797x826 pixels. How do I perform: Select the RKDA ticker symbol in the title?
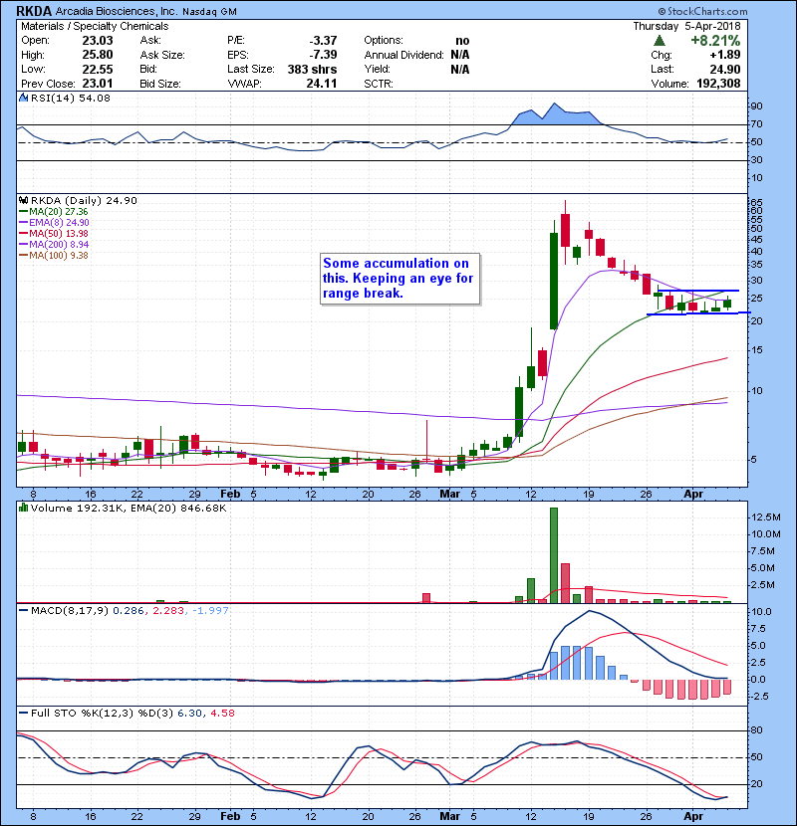pyautogui.click(x=34, y=11)
